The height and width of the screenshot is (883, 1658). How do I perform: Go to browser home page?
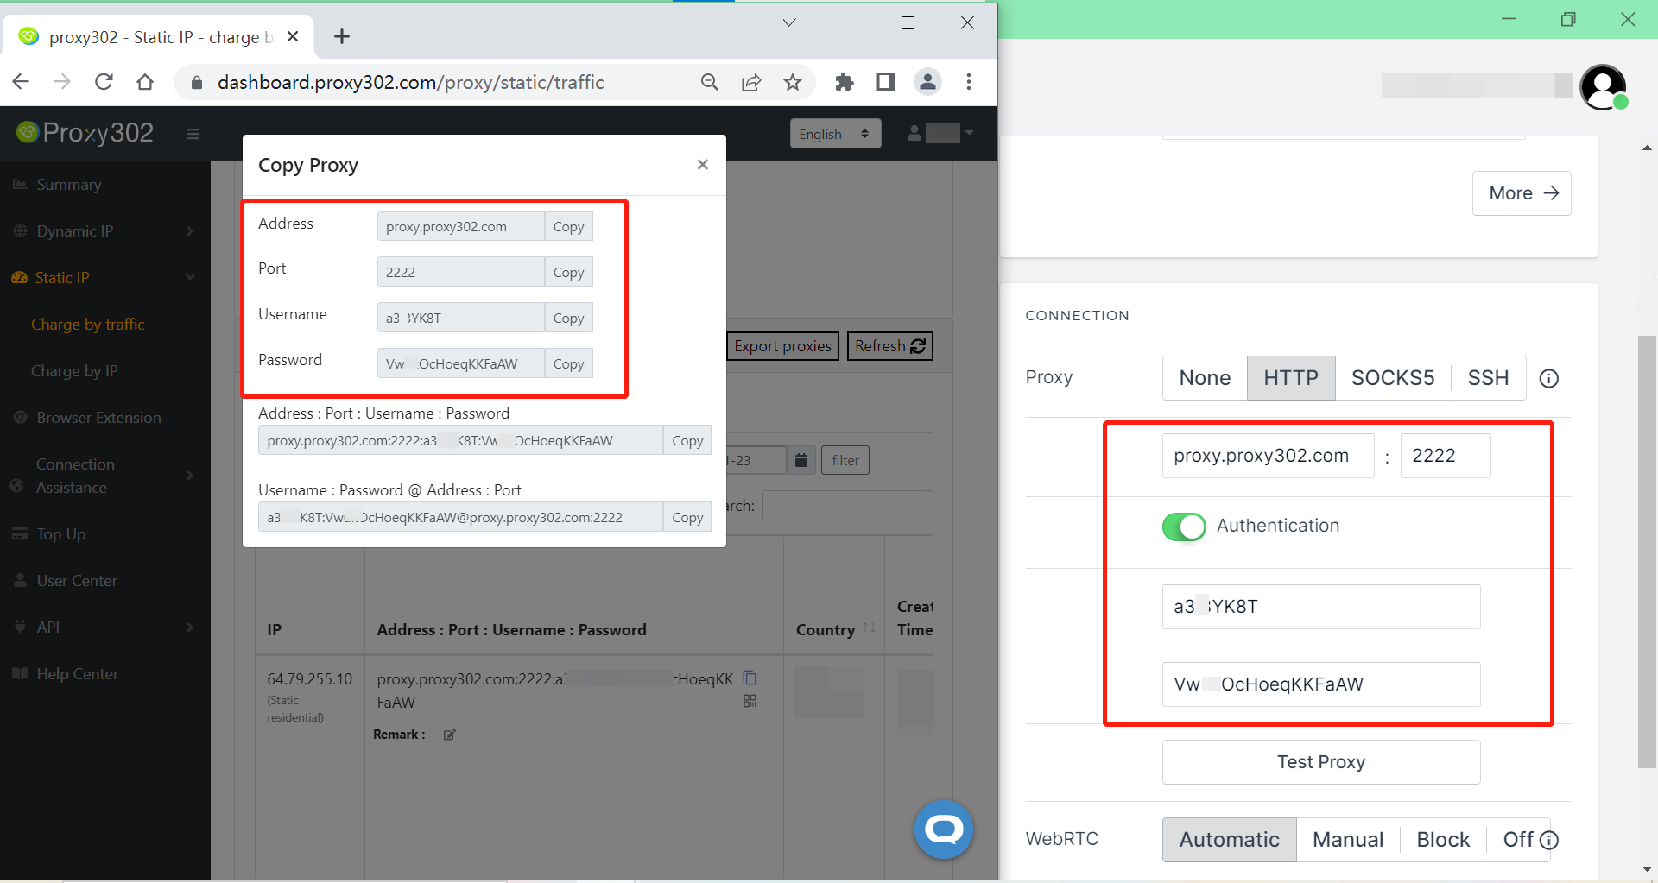click(145, 82)
